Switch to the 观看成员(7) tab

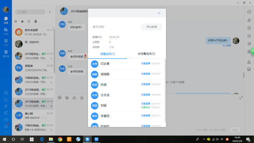click(x=108, y=54)
